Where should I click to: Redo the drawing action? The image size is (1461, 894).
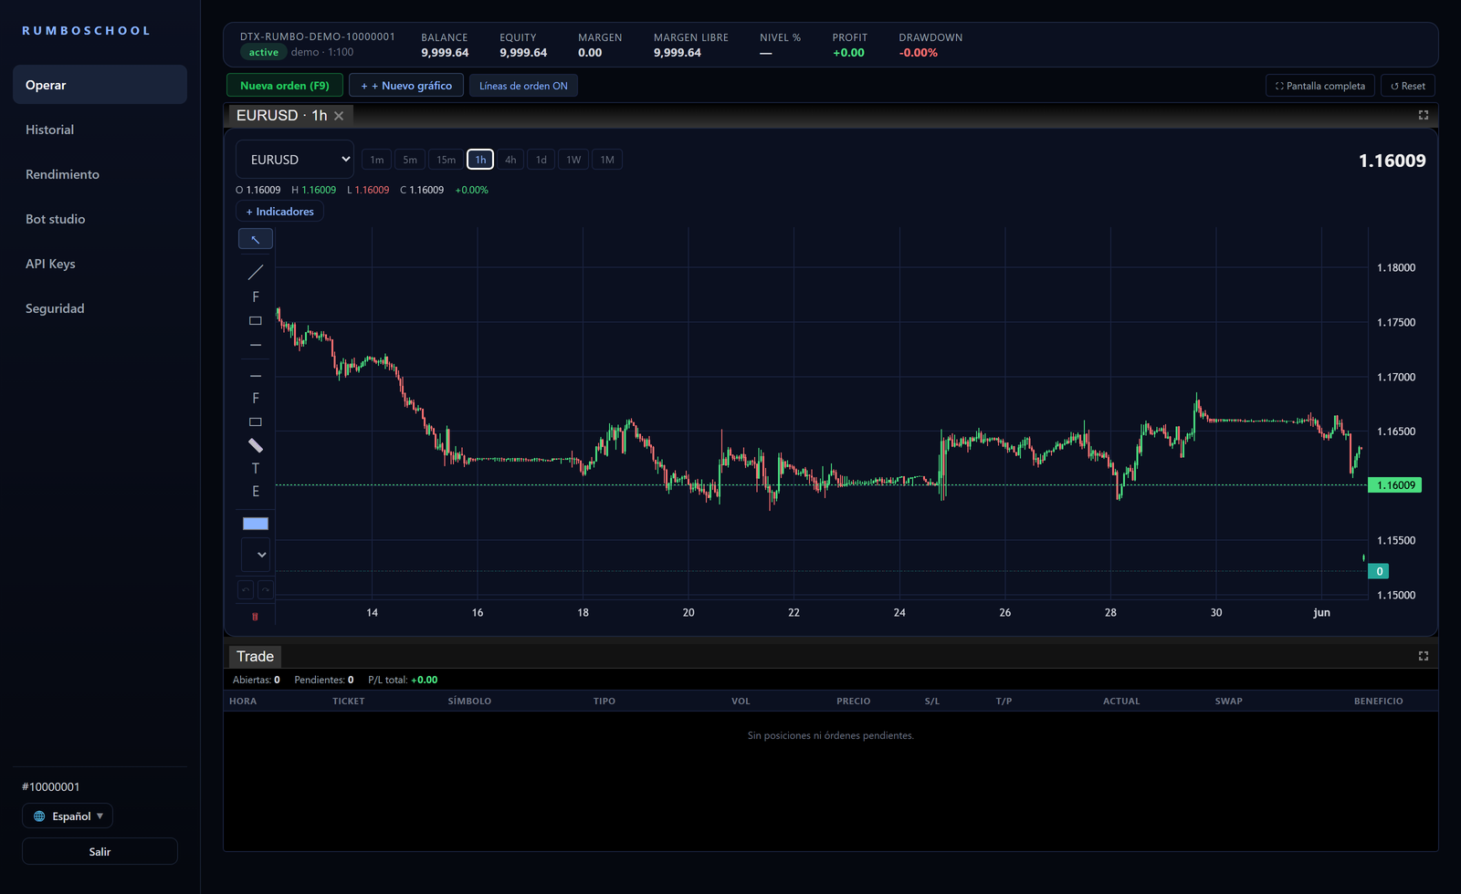(x=266, y=590)
